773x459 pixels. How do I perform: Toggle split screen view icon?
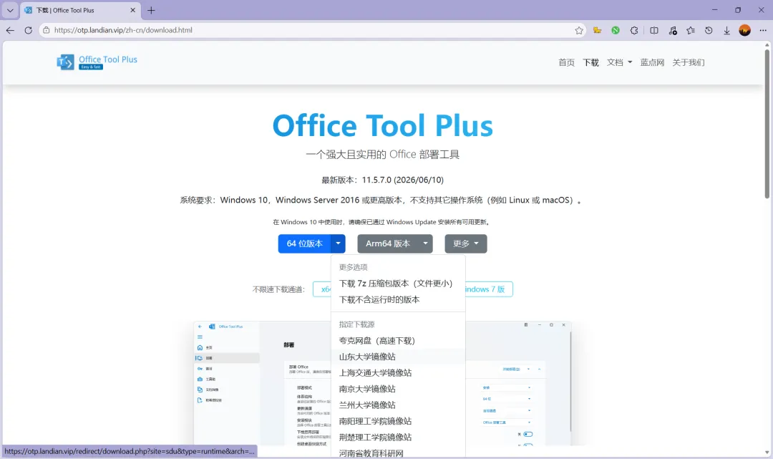pos(653,30)
